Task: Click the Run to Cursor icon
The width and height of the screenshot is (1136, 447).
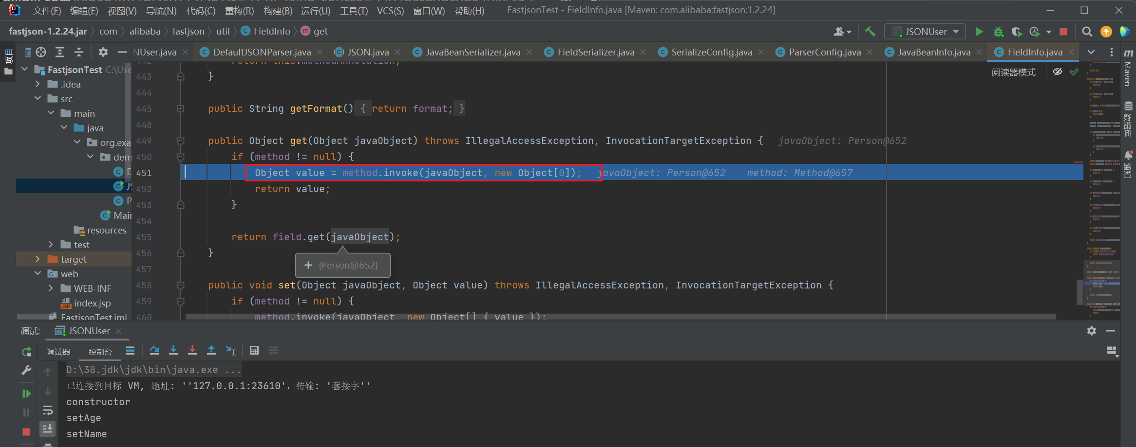Action: click(231, 350)
